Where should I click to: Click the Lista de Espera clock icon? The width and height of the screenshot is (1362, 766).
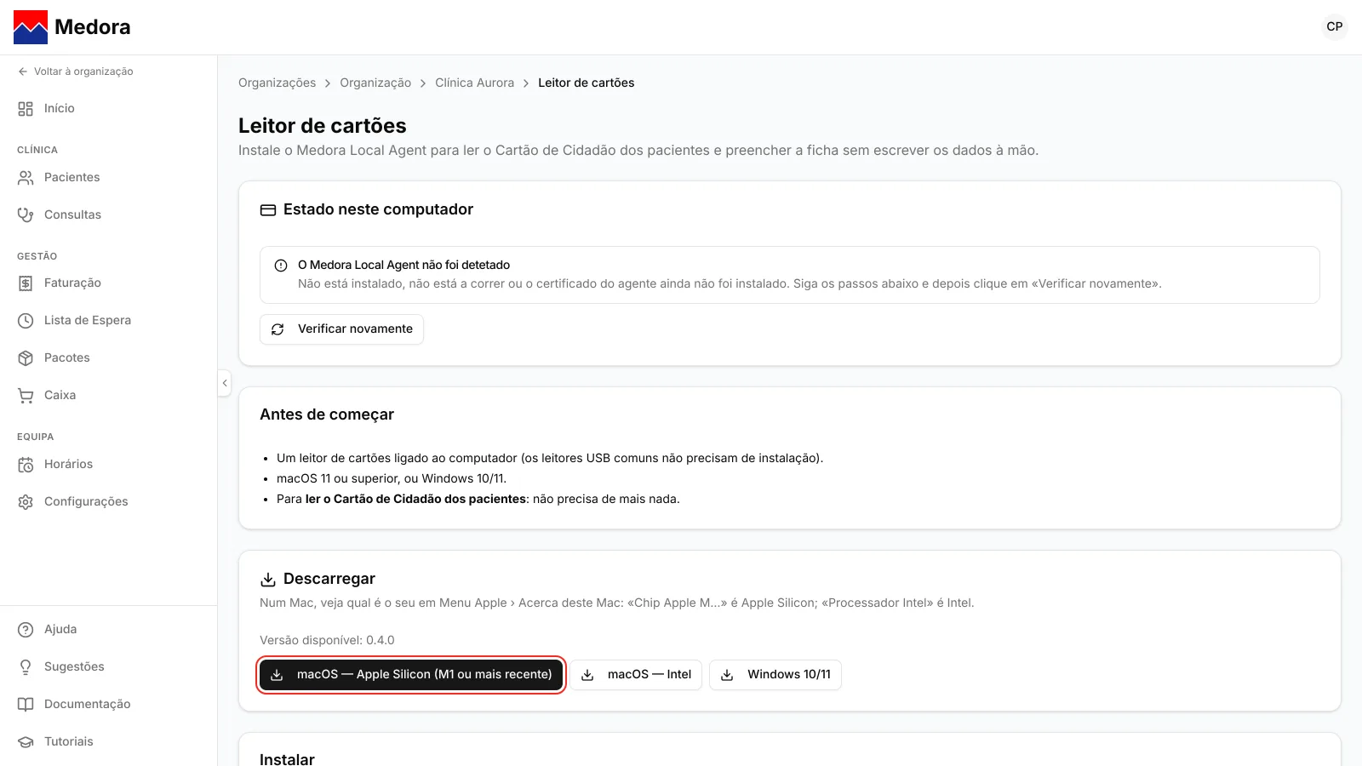pyautogui.click(x=26, y=320)
